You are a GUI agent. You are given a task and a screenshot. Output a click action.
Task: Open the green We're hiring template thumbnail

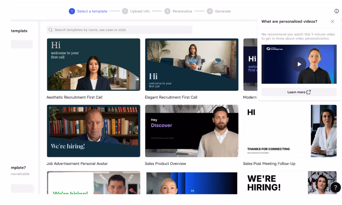tap(94, 182)
